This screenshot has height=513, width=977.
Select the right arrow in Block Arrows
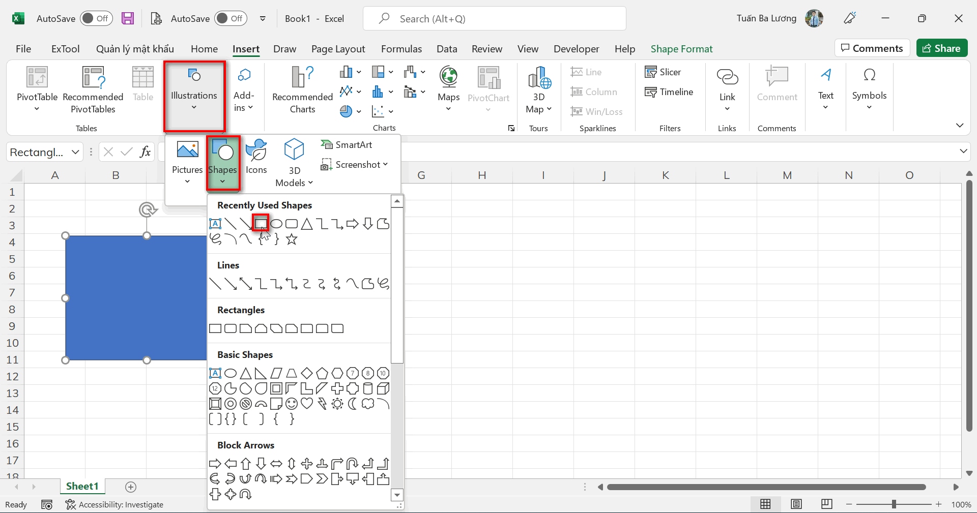215,464
